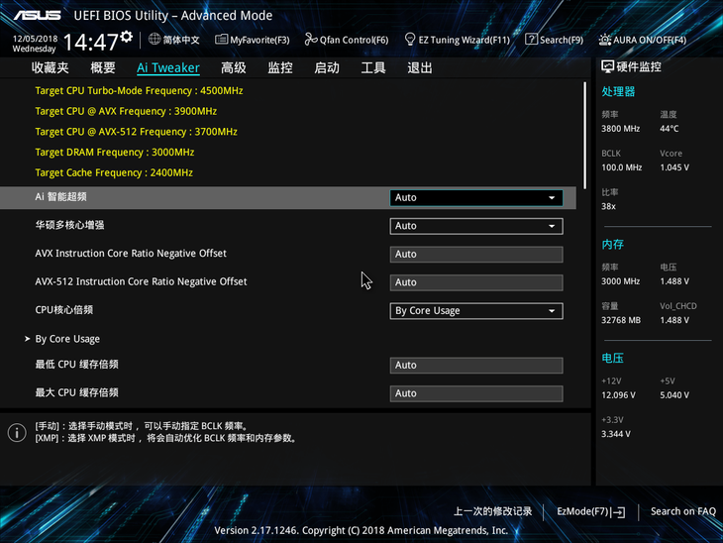The height and width of the screenshot is (543, 723).
Task: Click the Qfan Control fan icon
Action: [x=311, y=40]
